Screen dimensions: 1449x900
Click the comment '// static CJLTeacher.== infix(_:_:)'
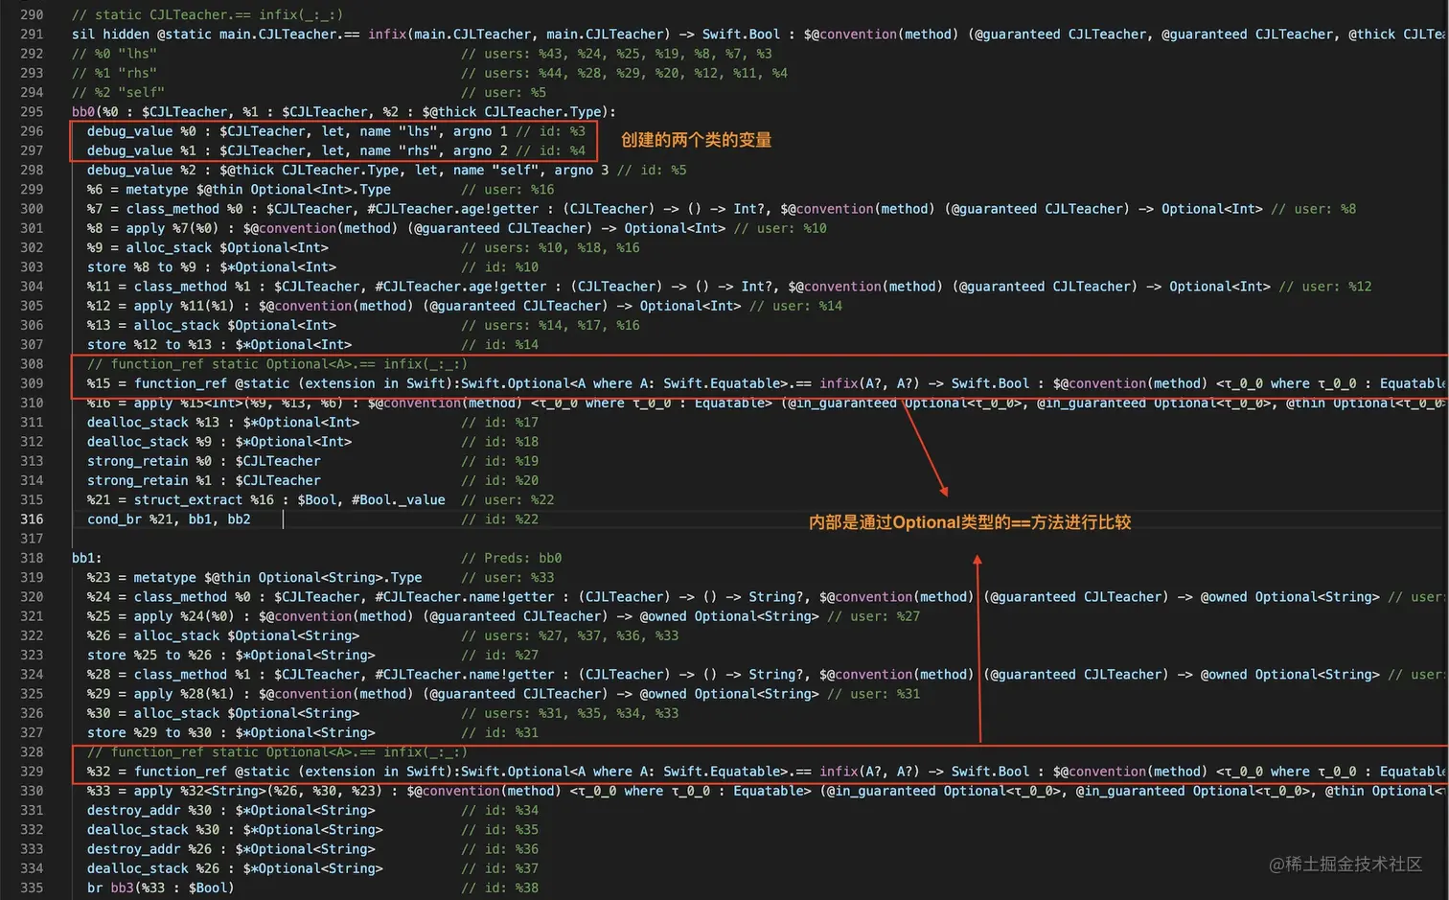point(207,14)
